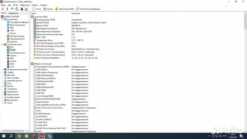This screenshot has width=247, height=139.
Task: Click the Купить buy button
Action: [48, 9]
